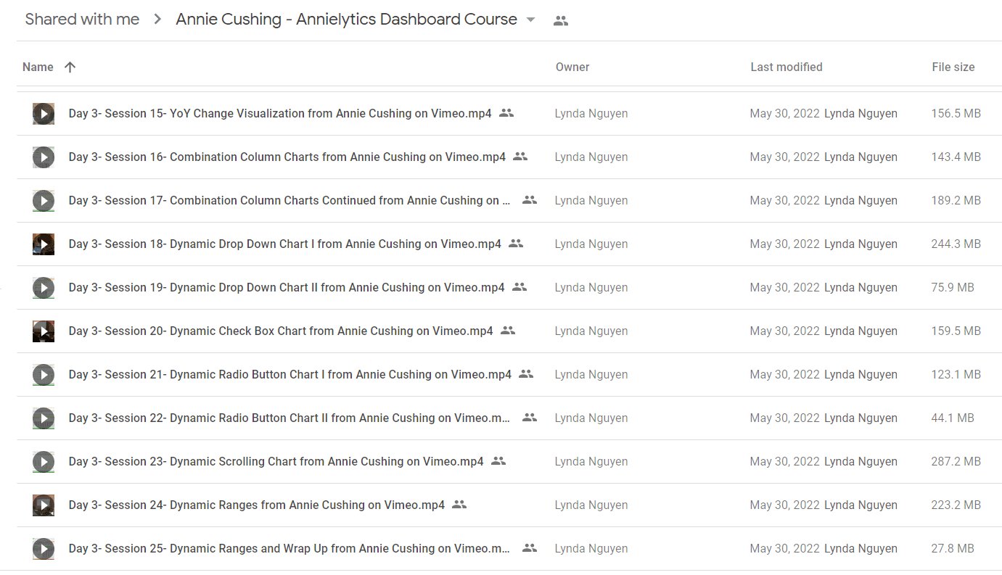This screenshot has height=575, width=1002.
Task: Open the folder name dropdown arrow
Action: 530,20
